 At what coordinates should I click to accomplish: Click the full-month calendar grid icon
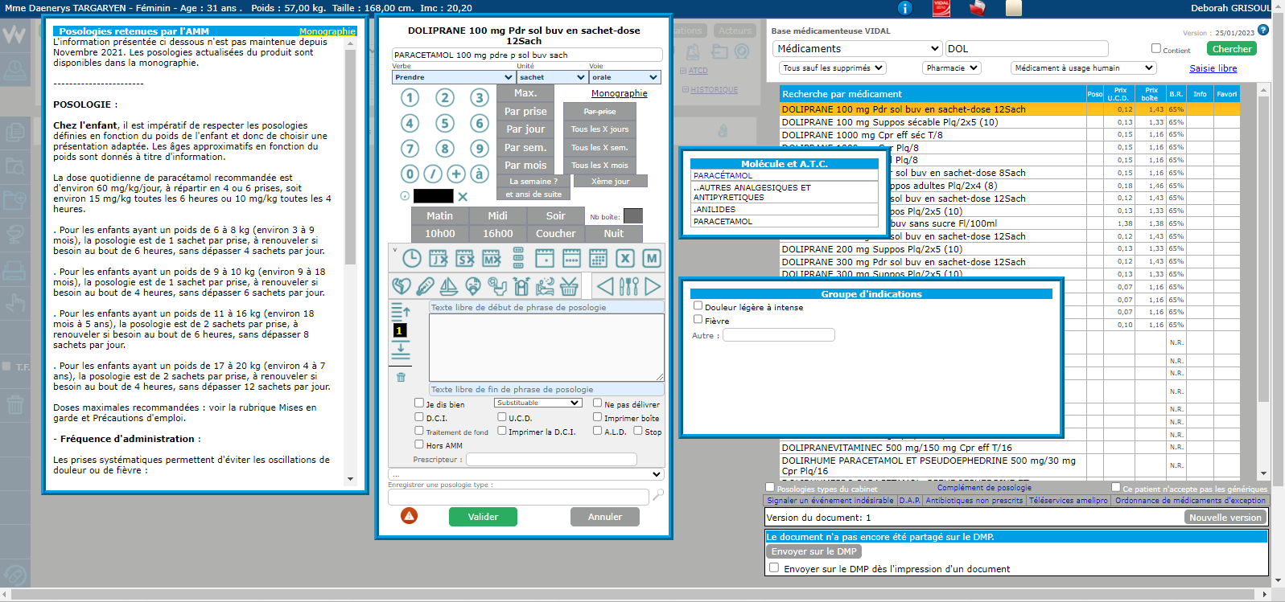[x=599, y=258]
